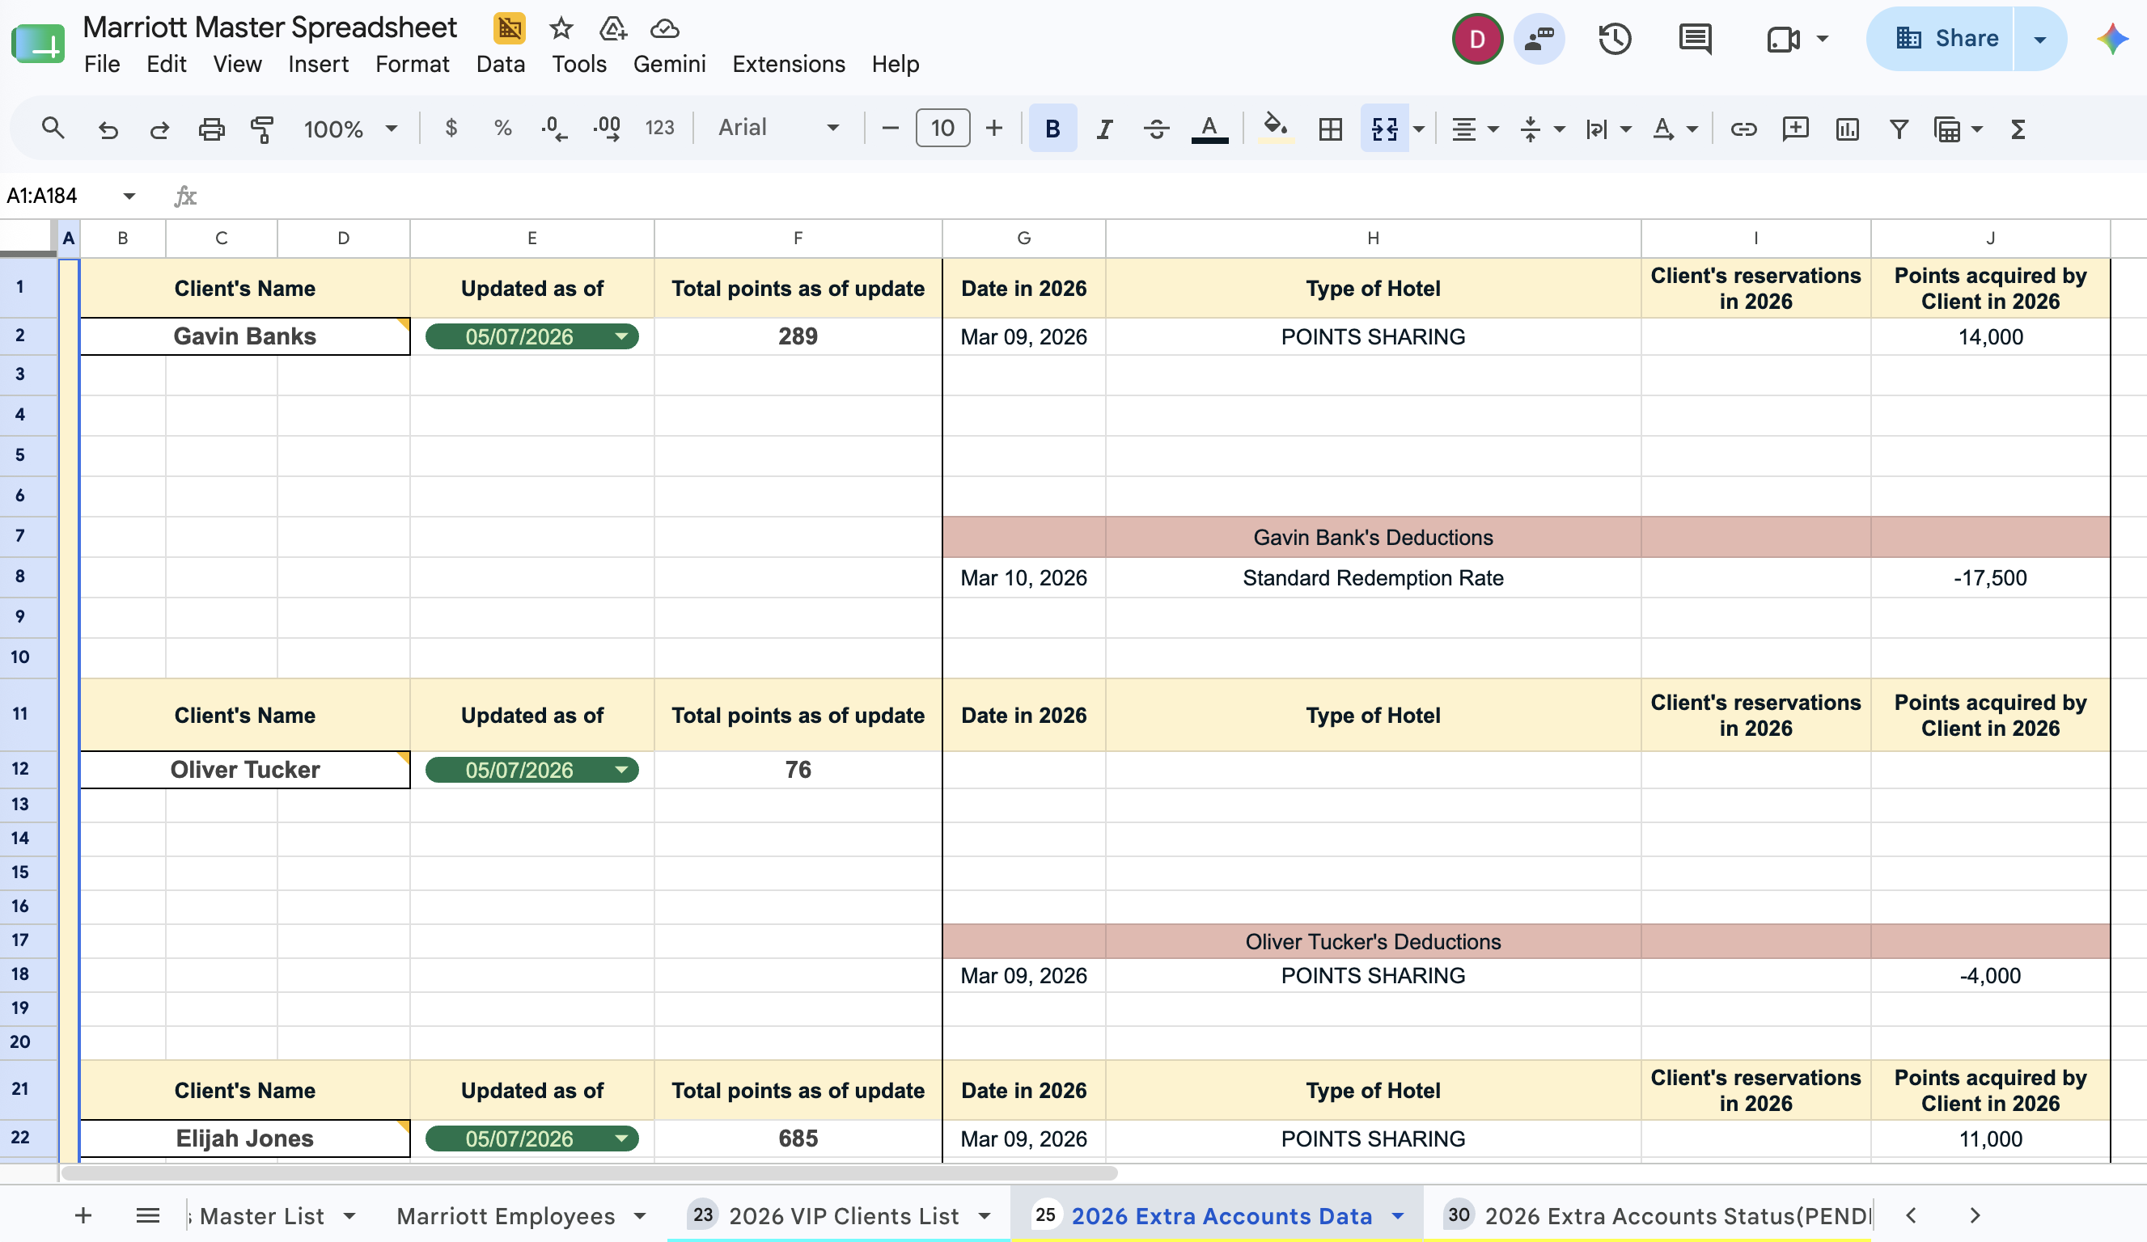Click the print icon
Viewport: 2147px width, 1242px height.
coord(211,129)
